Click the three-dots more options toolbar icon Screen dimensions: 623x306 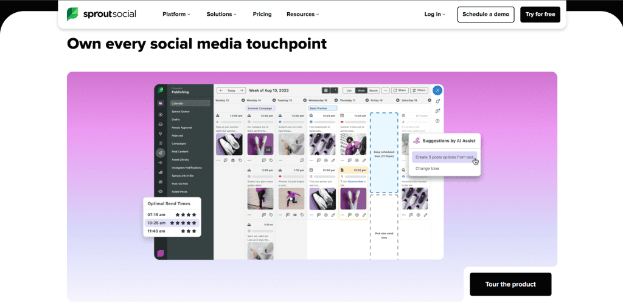[x=385, y=90]
